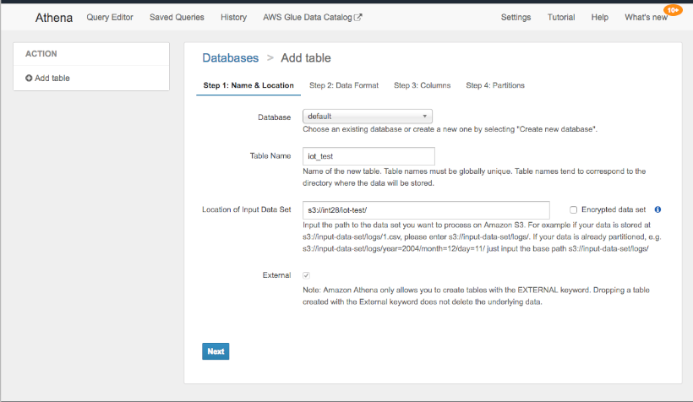Open the History page

click(234, 17)
